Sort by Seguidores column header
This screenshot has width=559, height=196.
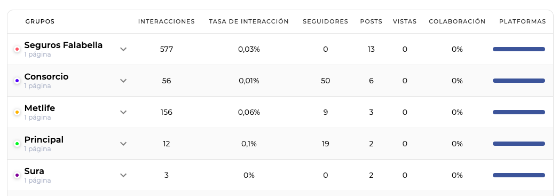pyautogui.click(x=326, y=21)
